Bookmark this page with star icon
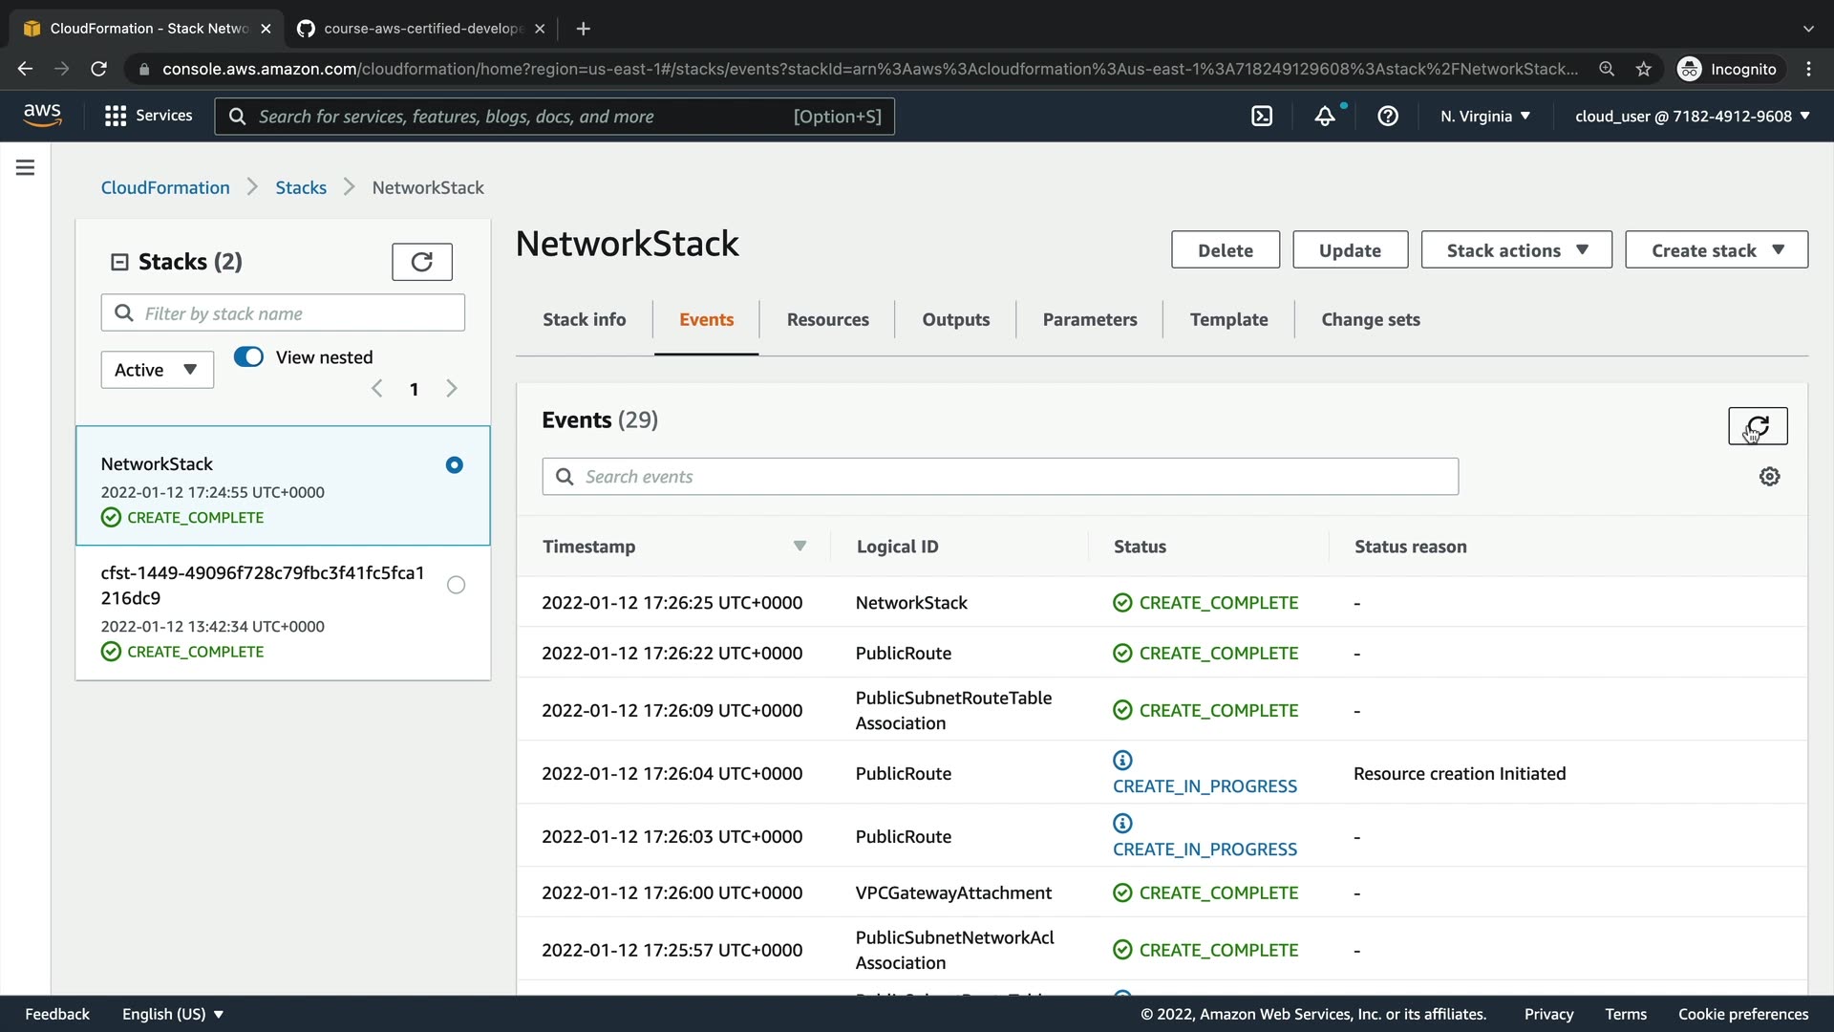Screen dimensions: 1834x1032 click(1643, 69)
